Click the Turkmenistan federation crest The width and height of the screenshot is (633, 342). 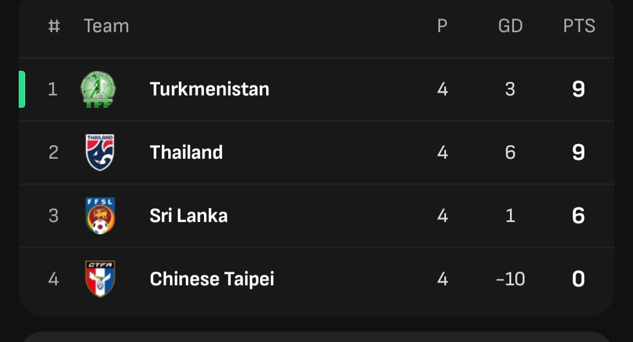click(x=98, y=90)
